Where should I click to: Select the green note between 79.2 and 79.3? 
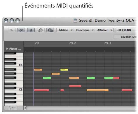tap(91, 78)
